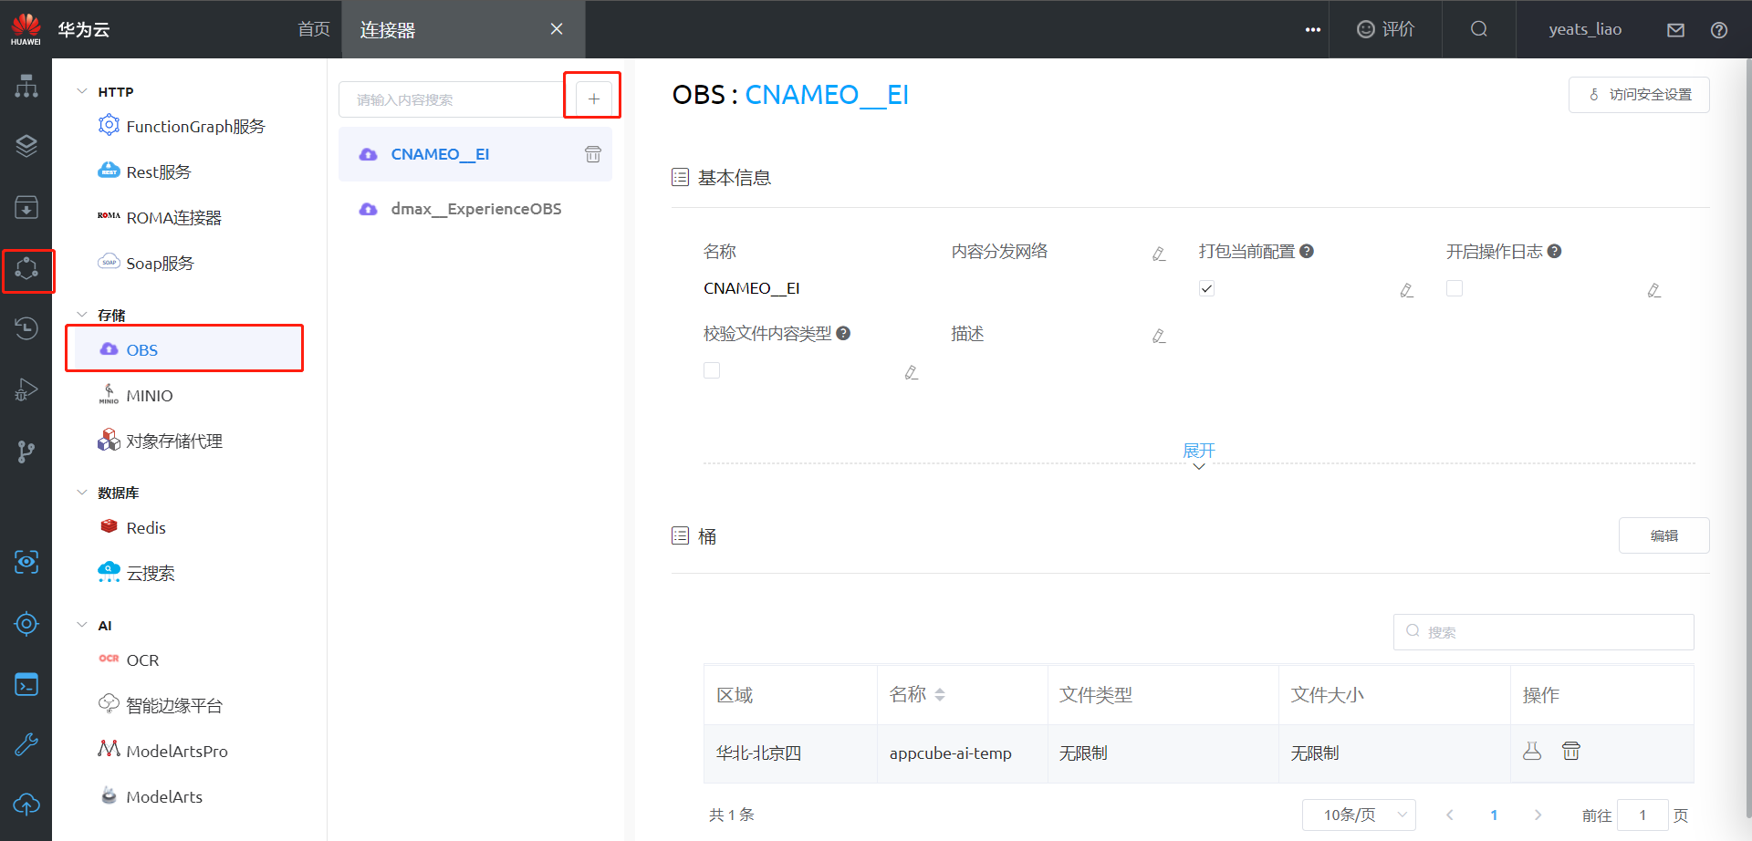Open the target crosshair sidebar icon

point(26,624)
